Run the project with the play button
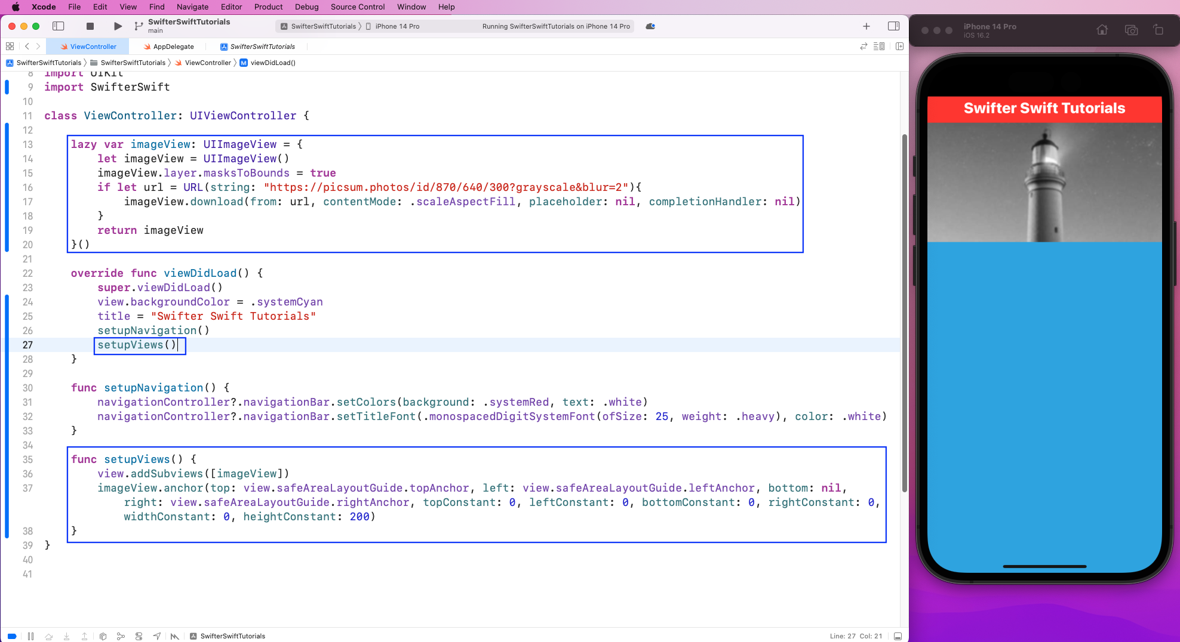1180x642 pixels. coord(118,26)
